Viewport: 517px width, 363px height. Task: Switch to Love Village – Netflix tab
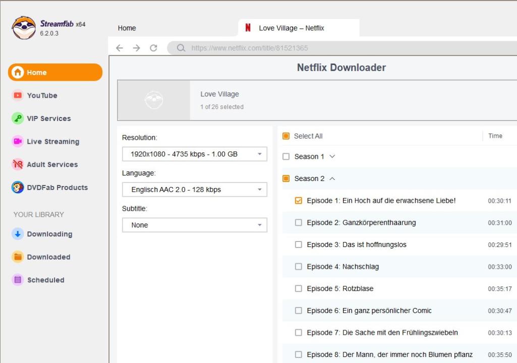[x=292, y=28]
